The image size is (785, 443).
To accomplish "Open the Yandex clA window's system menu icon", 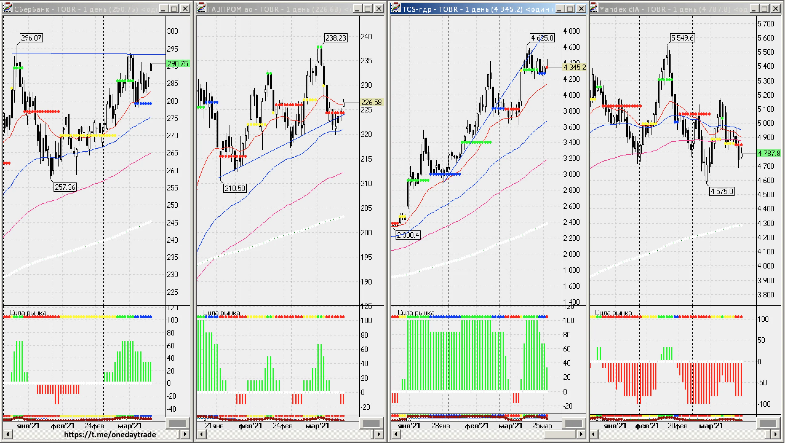I will click(594, 8).
